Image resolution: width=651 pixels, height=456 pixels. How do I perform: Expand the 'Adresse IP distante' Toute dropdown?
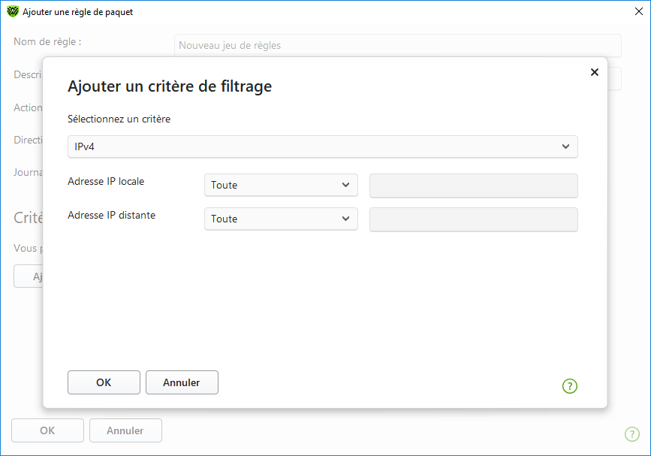click(281, 219)
